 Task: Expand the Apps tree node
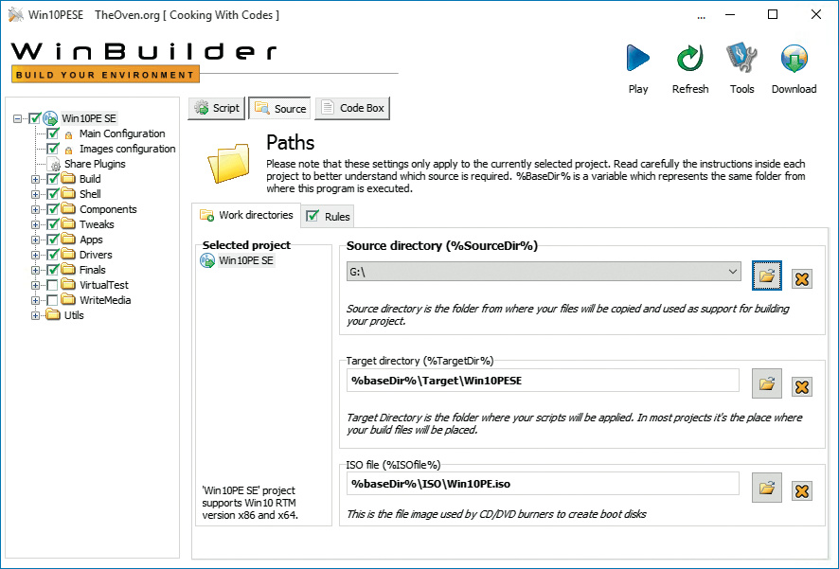(35, 240)
